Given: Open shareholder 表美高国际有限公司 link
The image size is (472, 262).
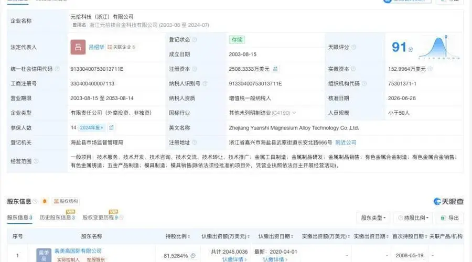Looking at the screenshot, I should [78, 251].
